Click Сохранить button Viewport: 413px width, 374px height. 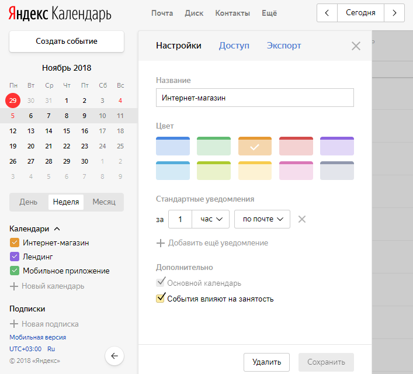pos(326,362)
